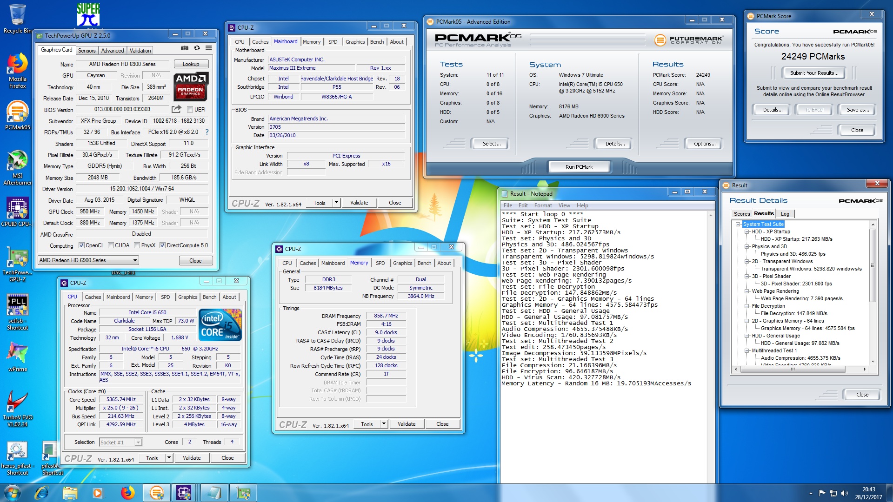Toggle CUDA checkbox in GPU-Z
893x502 pixels.
111,245
